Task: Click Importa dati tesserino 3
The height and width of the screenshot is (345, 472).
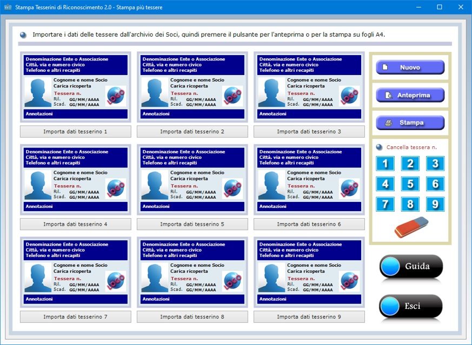Action: pos(309,132)
